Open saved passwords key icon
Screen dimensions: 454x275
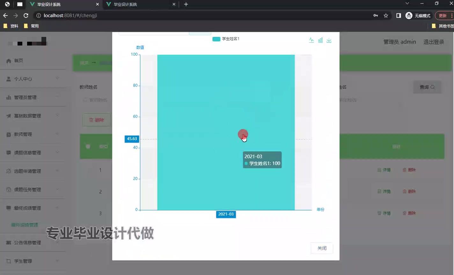[x=376, y=15]
